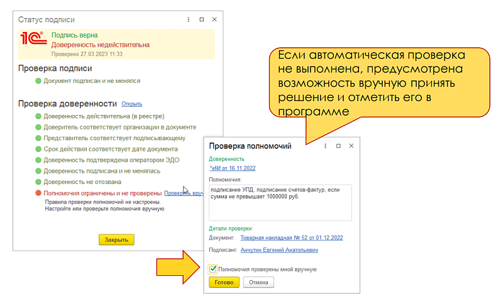Click heading Проверка подписи
The width and height of the screenshot is (503, 304).
pos(55,68)
